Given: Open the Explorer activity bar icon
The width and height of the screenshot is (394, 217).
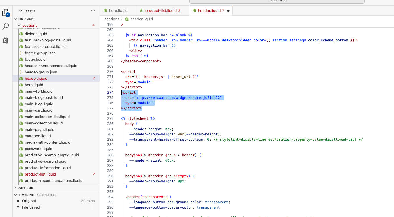Looking at the screenshot, I should pos(6,13).
